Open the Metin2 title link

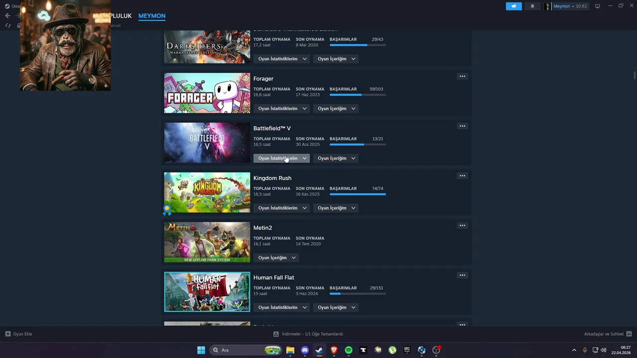tap(263, 228)
